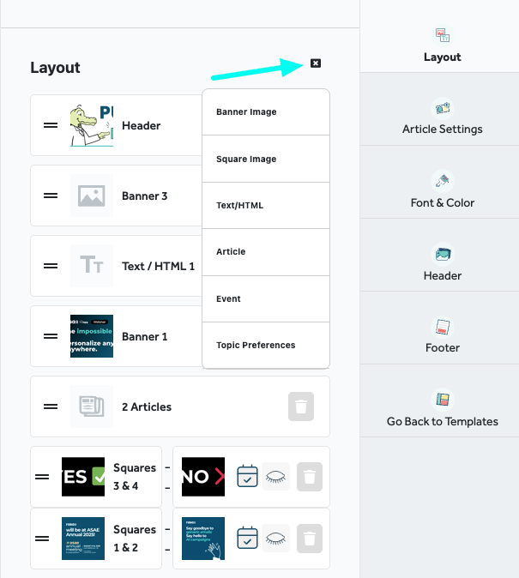The image size is (519, 578).
Task: Click trash icon for Squares 1 & 2
Action: coord(309,539)
